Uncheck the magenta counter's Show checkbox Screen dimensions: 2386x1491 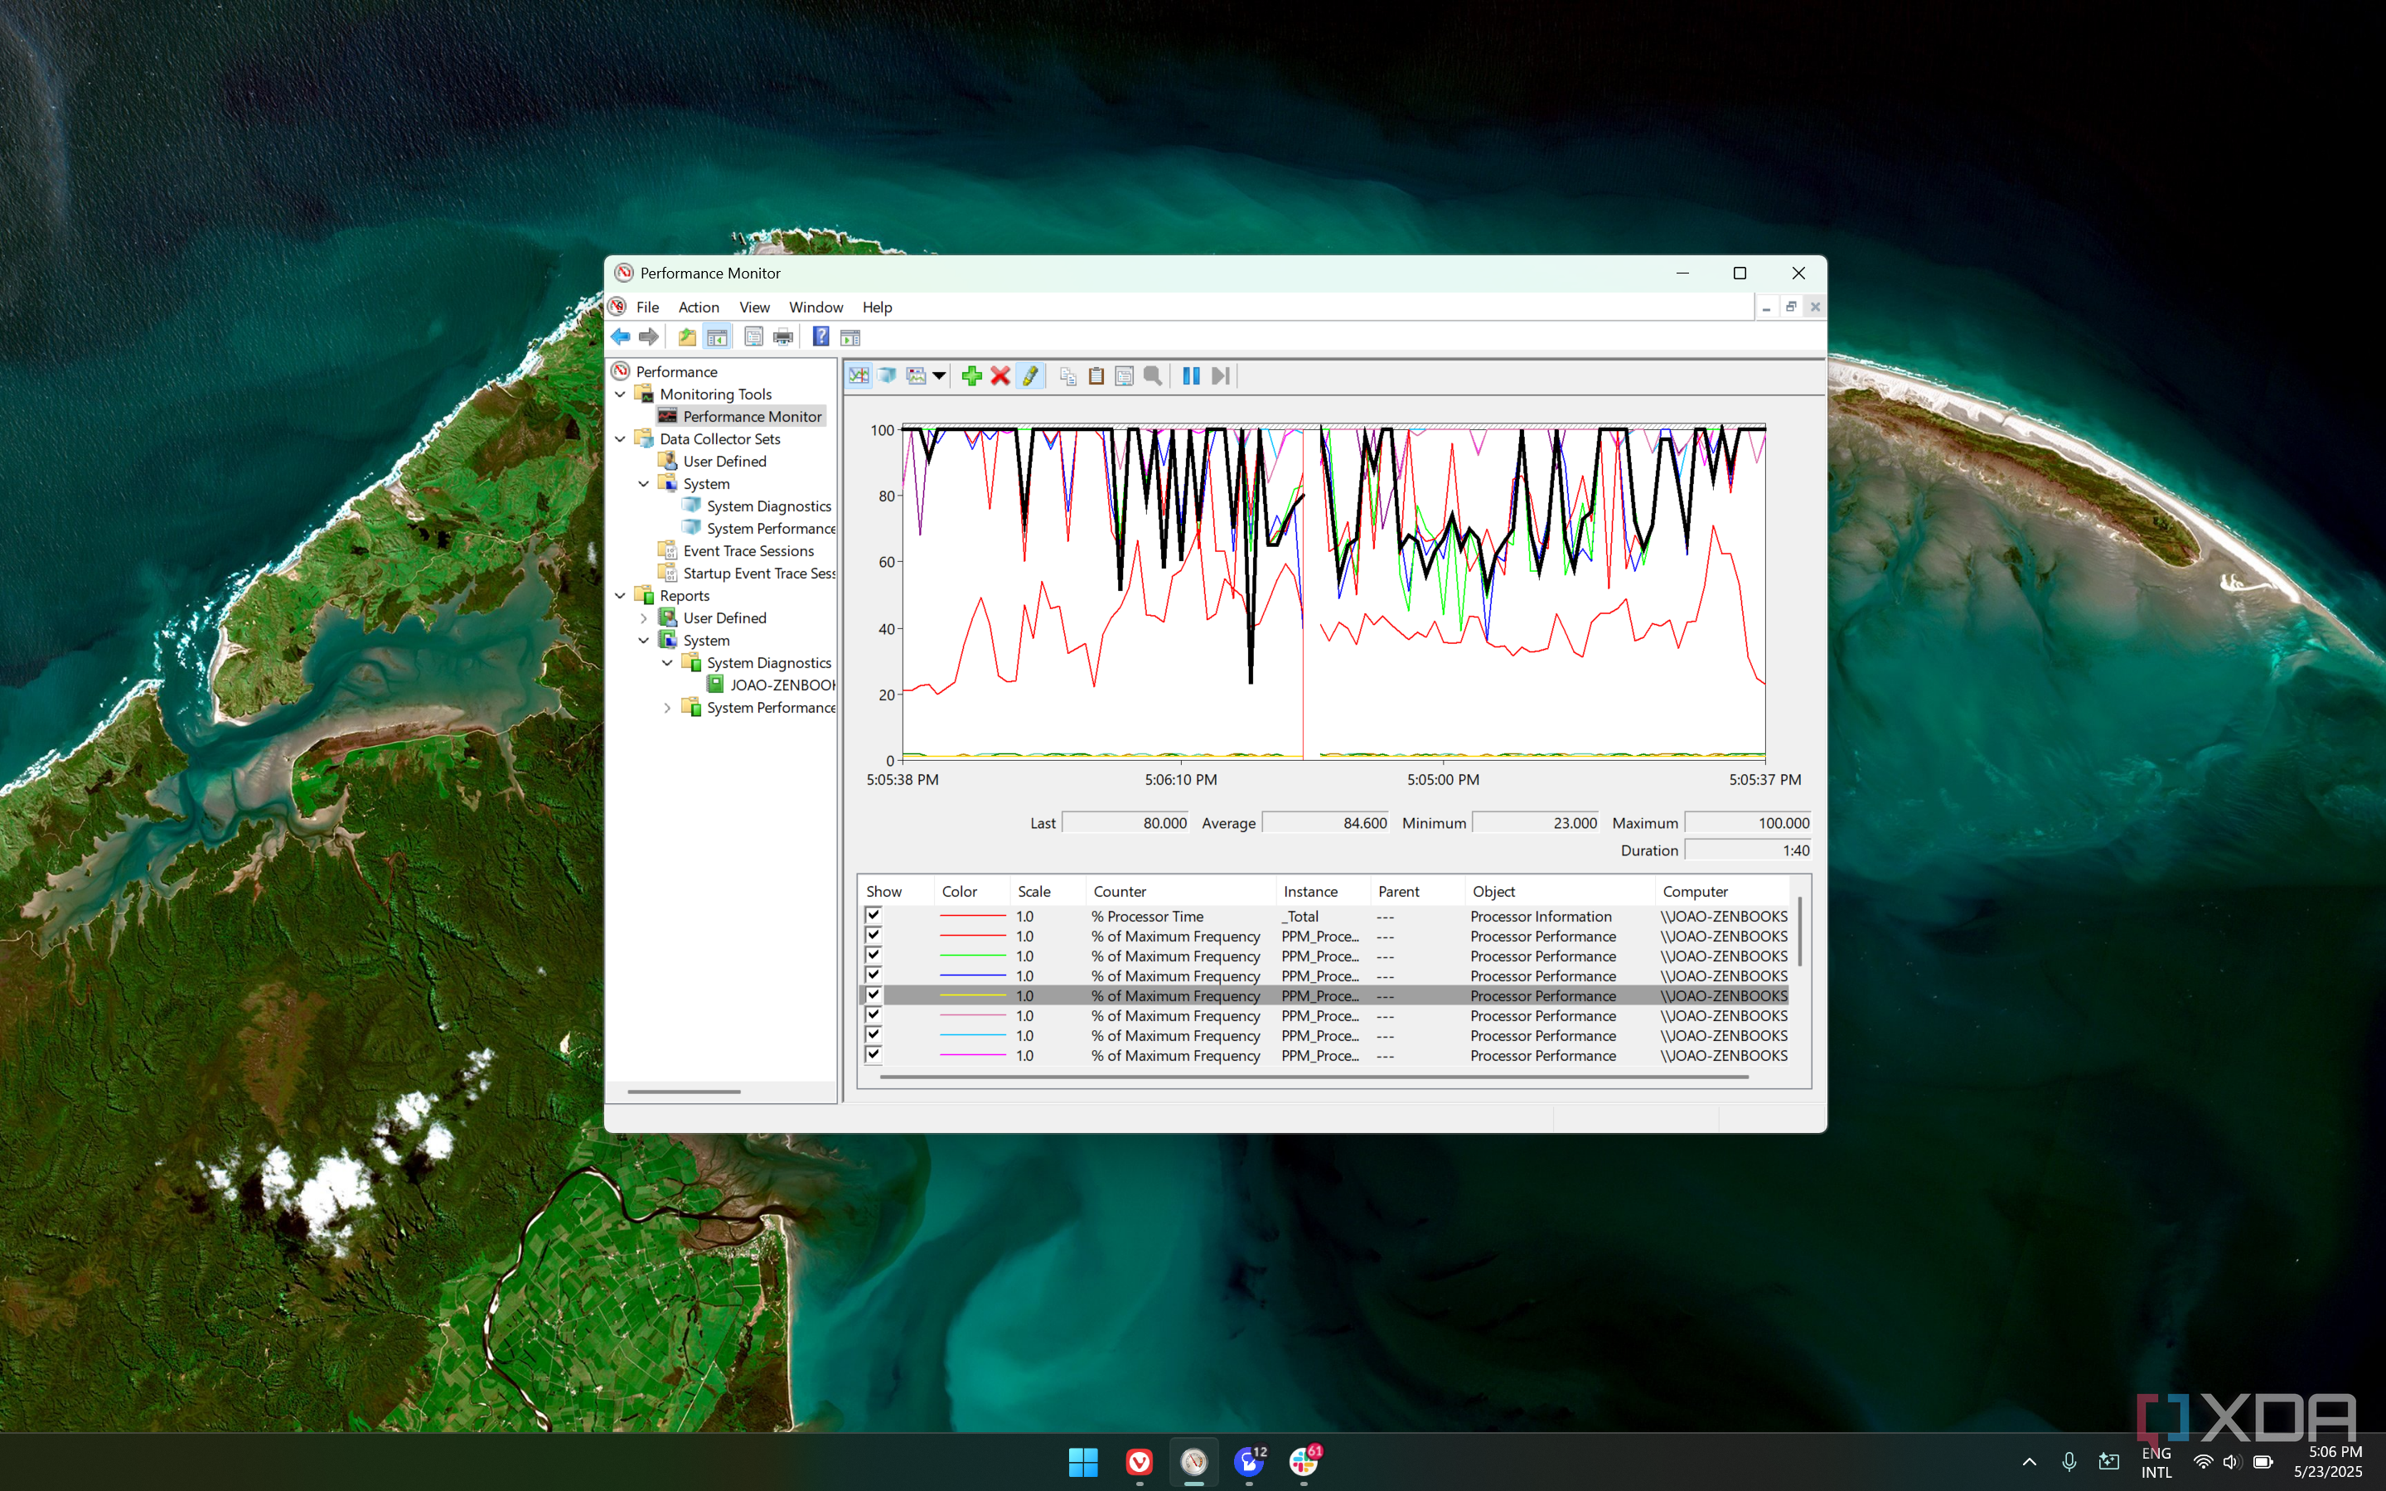(x=873, y=1055)
